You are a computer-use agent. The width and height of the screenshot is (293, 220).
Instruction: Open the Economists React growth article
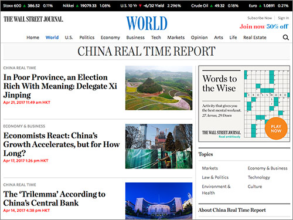(x=62, y=144)
